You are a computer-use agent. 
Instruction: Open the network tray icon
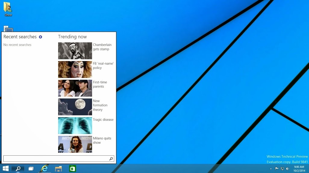coord(282,169)
